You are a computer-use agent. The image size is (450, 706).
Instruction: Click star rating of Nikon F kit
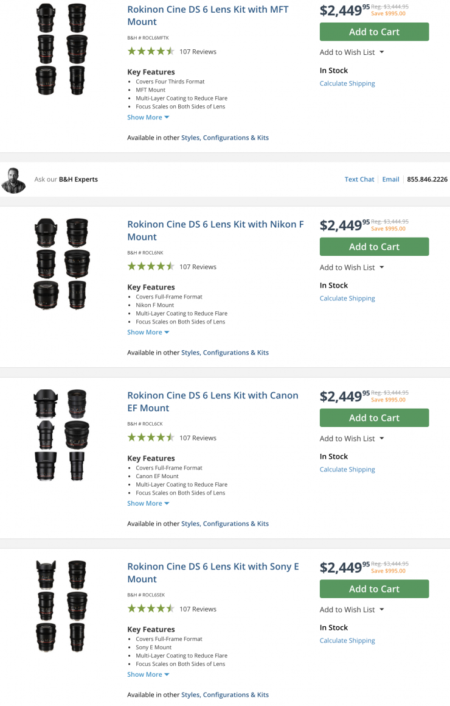(151, 267)
